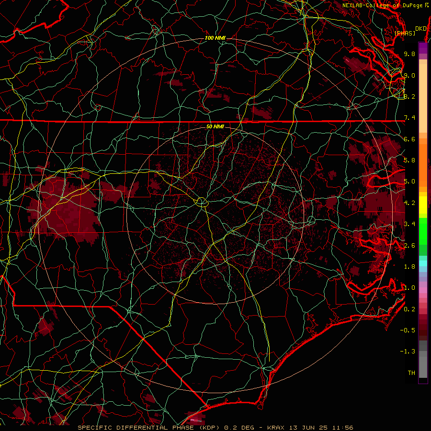Click the "[PHAS]" color bar unit label

[x=405, y=33]
